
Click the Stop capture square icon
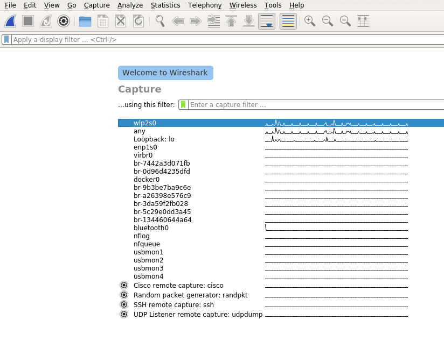[x=28, y=21]
